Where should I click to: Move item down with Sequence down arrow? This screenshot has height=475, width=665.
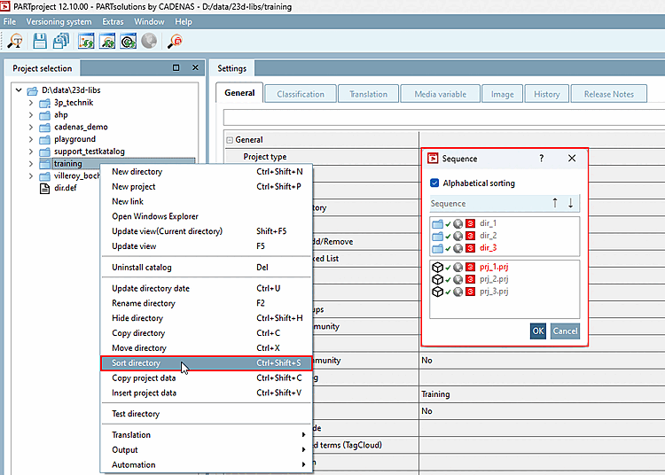pos(570,203)
